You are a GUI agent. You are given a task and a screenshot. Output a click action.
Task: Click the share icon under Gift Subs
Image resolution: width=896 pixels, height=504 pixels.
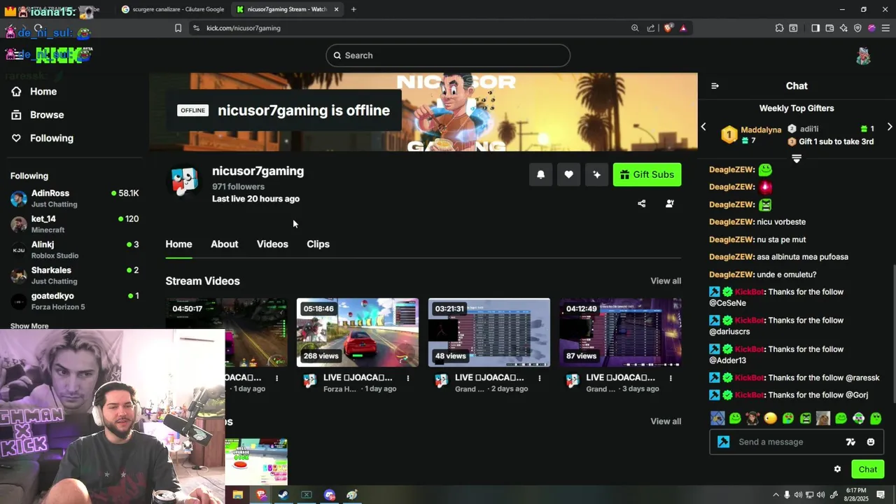[642, 204]
